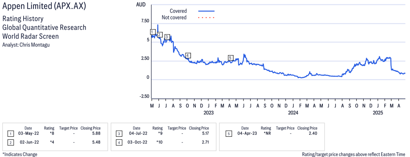Click the AUD axis label
The height and width of the screenshot is (157, 410).
(141, 4)
